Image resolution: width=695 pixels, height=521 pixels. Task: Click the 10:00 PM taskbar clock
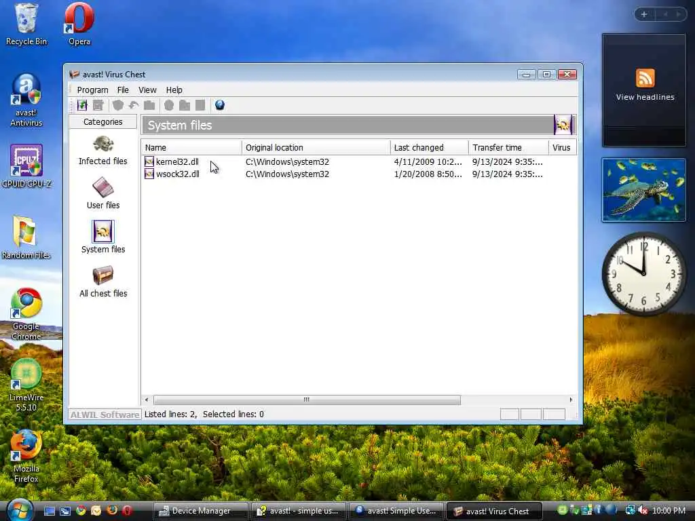[669, 511]
